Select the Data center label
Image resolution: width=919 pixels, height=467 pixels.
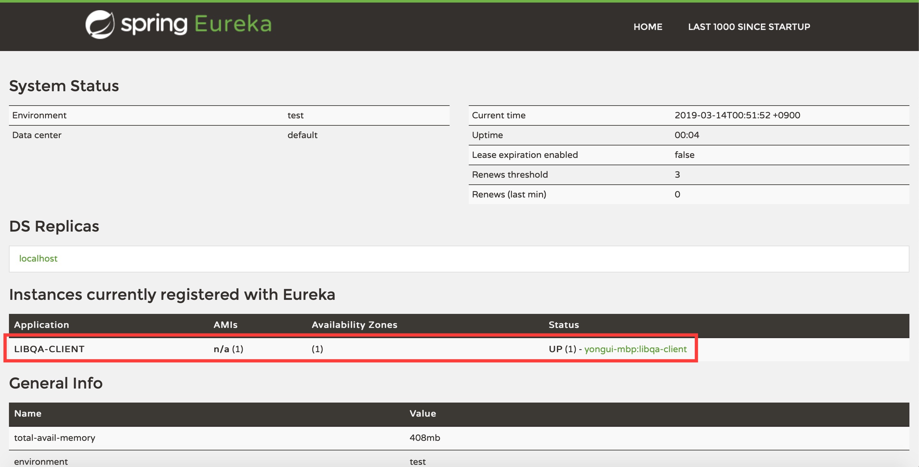[37, 135]
